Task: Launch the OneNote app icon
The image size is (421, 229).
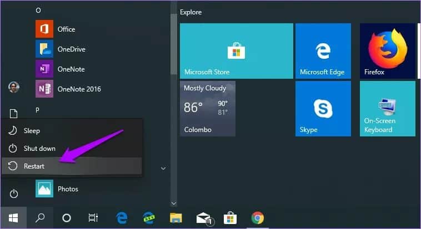Action: pos(44,69)
